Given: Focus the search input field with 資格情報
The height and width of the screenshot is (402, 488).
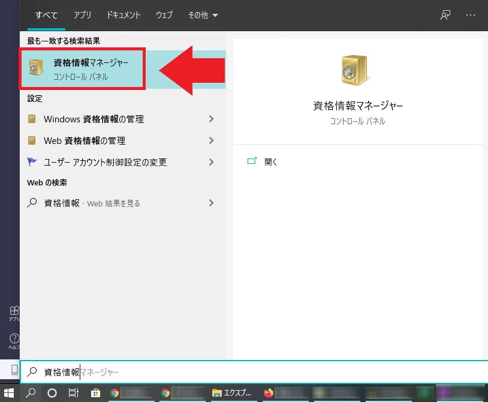Looking at the screenshot, I should pyautogui.click(x=254, y=372).
